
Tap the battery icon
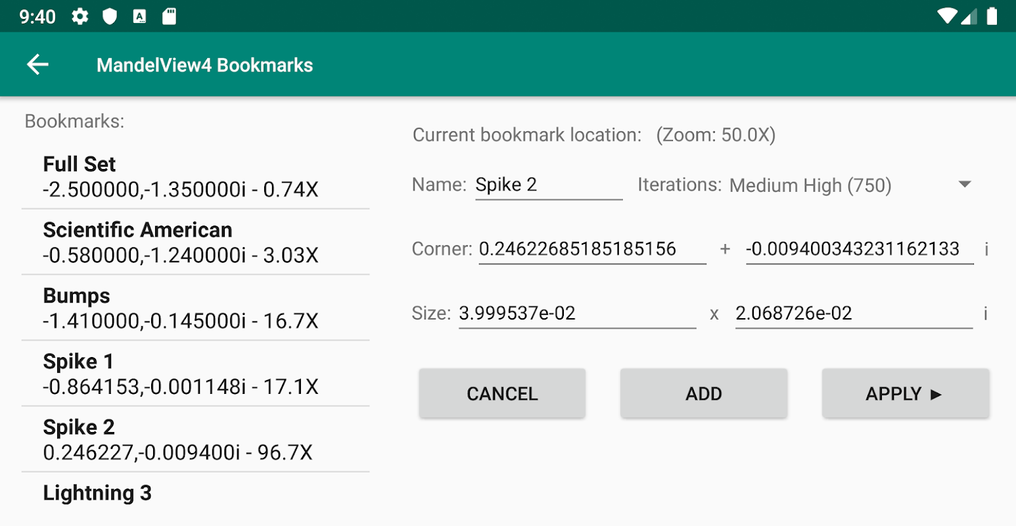(992, 16)
